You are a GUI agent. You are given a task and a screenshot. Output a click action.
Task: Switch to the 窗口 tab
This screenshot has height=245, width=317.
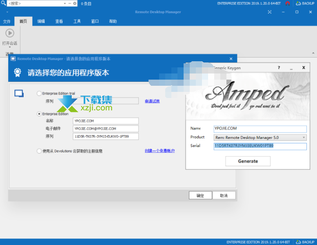[95, 22]
